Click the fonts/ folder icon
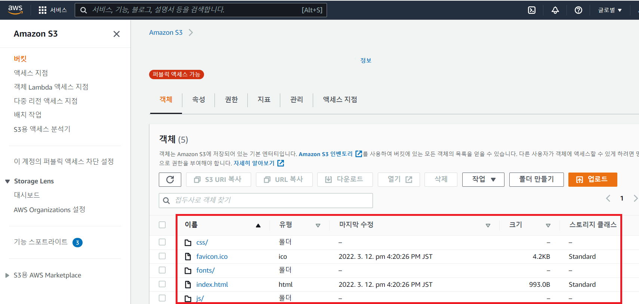The image size is (639, 304). [188, 270]
